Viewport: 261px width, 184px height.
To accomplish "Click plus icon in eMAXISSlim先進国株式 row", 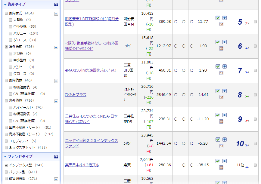I will 225,66.
